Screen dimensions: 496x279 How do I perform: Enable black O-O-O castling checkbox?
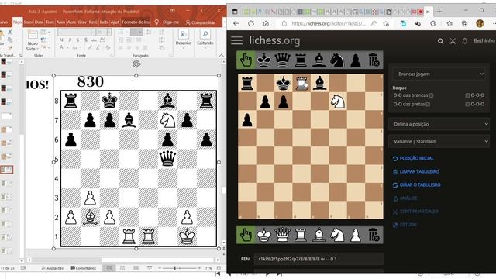click(467, 104)
